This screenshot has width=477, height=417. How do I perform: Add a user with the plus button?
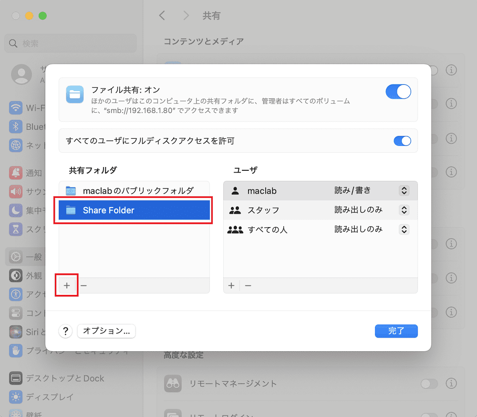pyautogui.click(x=231, y=285)
